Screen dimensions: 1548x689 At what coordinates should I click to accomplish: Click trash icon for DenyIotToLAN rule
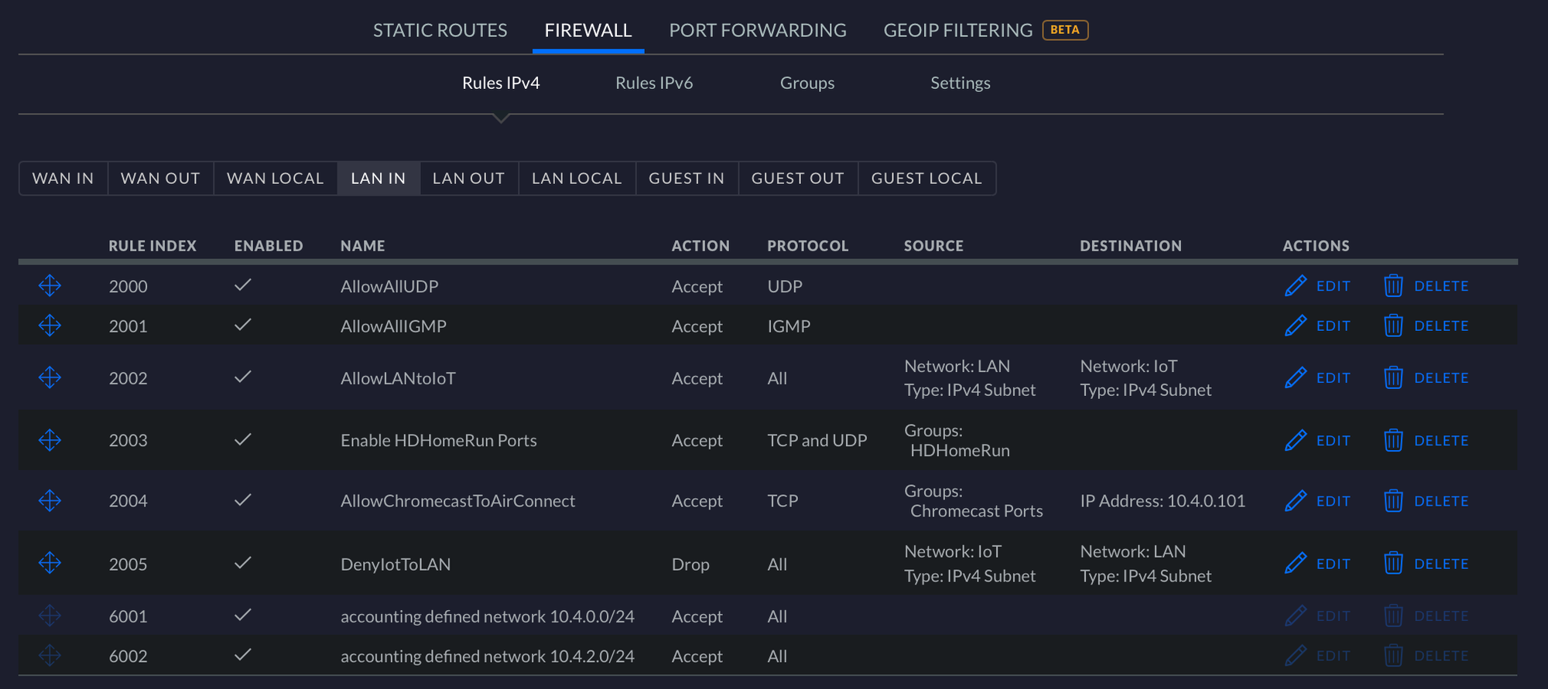tap(1392, 563)
